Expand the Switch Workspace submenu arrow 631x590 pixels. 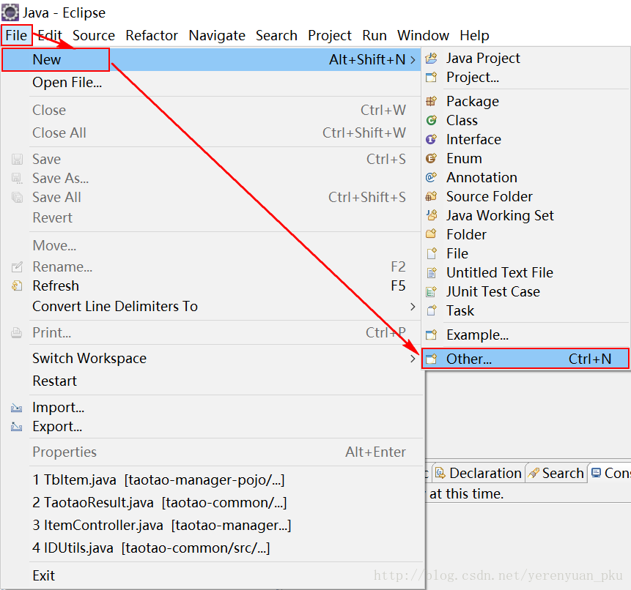point(413,359)
